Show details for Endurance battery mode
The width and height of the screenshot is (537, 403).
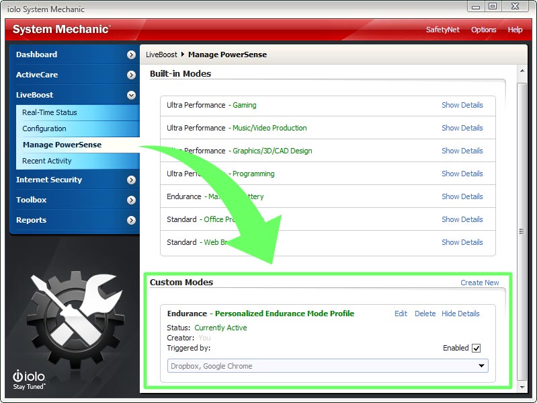[462, 196]
